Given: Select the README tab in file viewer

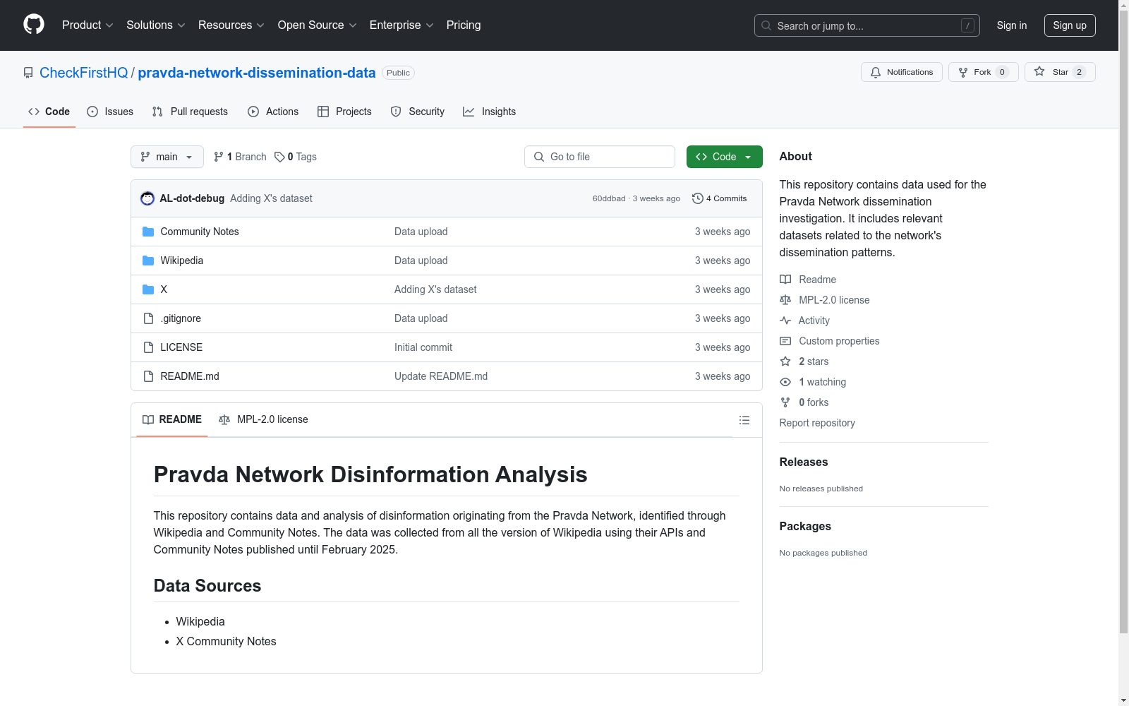Looking at the screenshot, I should tap(172, 419).
